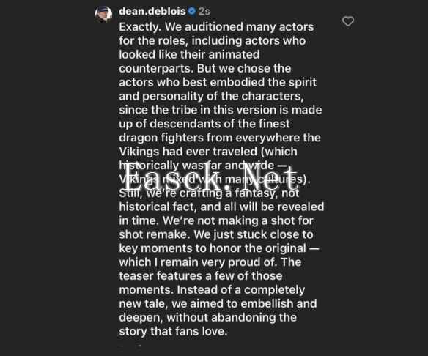This screenshot has height=356, width=428.
Task: Click the 2s timestamp
Action: [204, 11]
